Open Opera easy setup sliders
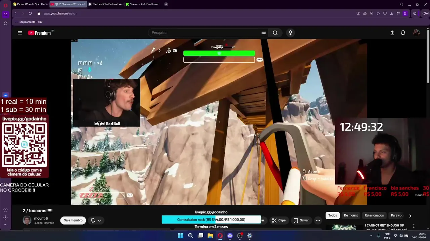Viewport: 430px width, 241px height. coord(398,13)
